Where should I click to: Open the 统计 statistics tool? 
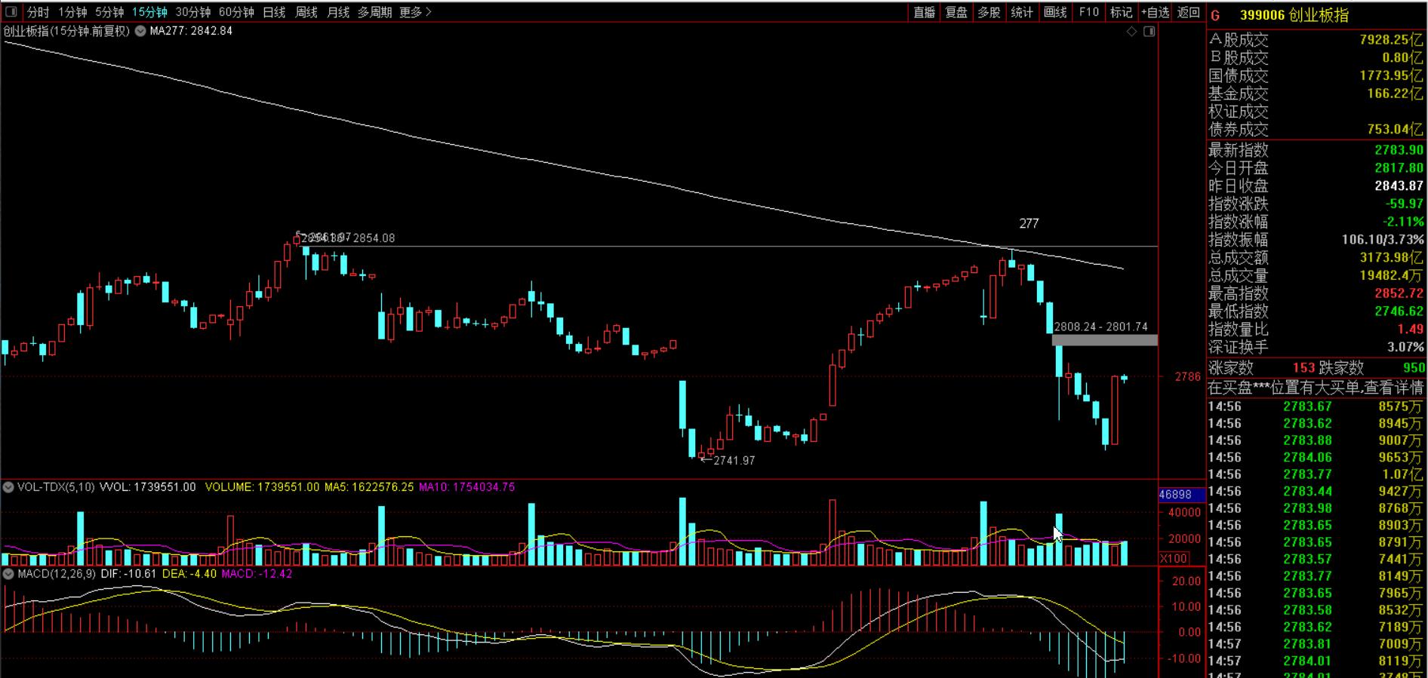pos(1022,12)
